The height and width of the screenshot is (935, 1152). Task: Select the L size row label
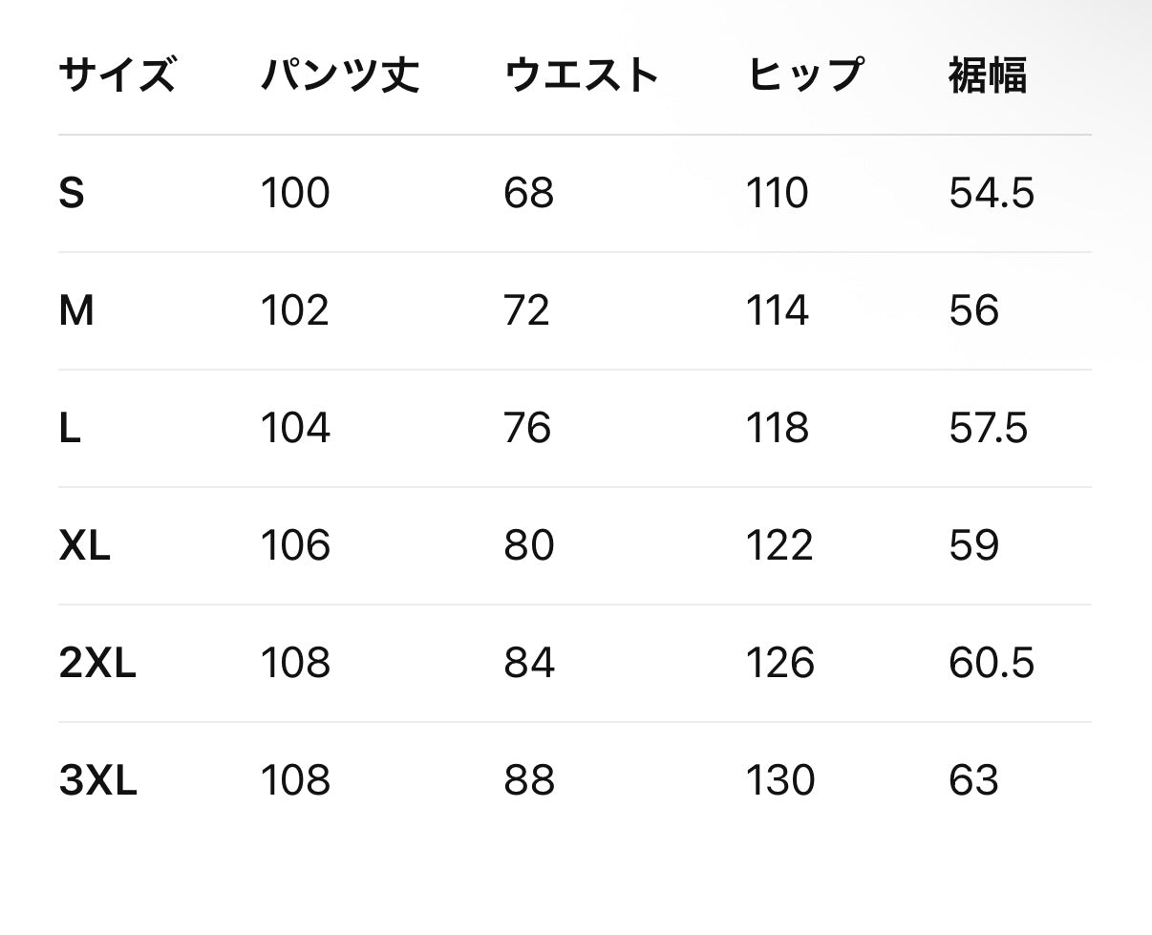(x=70, y=429)
